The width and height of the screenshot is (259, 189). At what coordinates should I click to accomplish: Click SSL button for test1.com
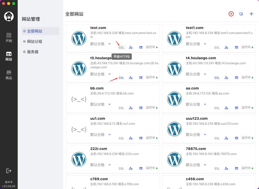tap(217, 48)
